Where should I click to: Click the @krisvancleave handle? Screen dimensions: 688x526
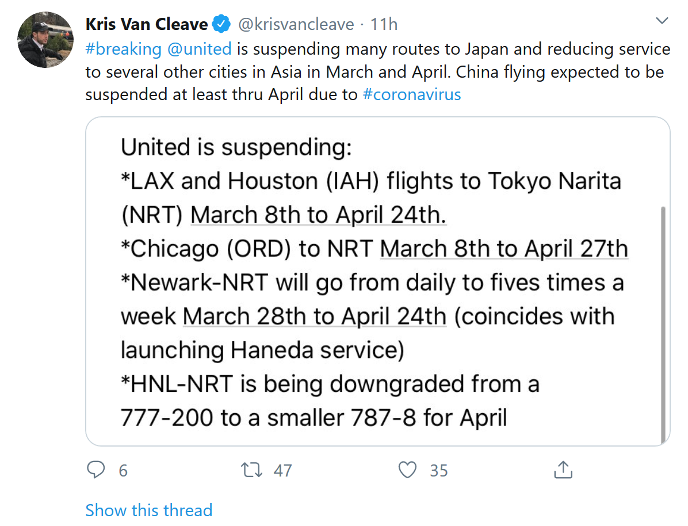click(x=296, y=24)
